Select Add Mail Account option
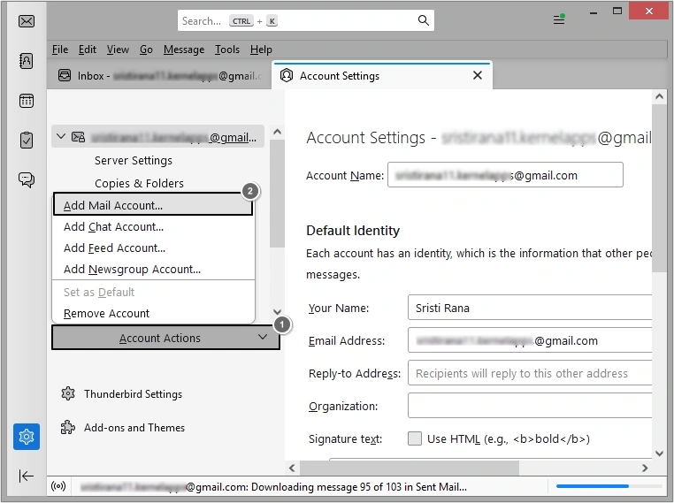 coord(153,205)
